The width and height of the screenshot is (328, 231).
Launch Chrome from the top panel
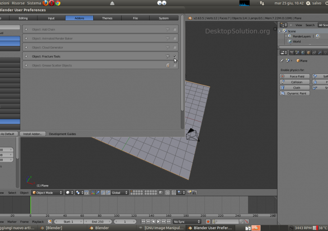(x=58, y=3)
